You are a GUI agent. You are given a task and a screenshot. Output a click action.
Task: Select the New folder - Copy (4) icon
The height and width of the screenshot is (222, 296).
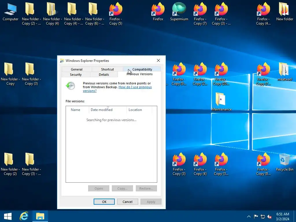[x=52, y=13]
